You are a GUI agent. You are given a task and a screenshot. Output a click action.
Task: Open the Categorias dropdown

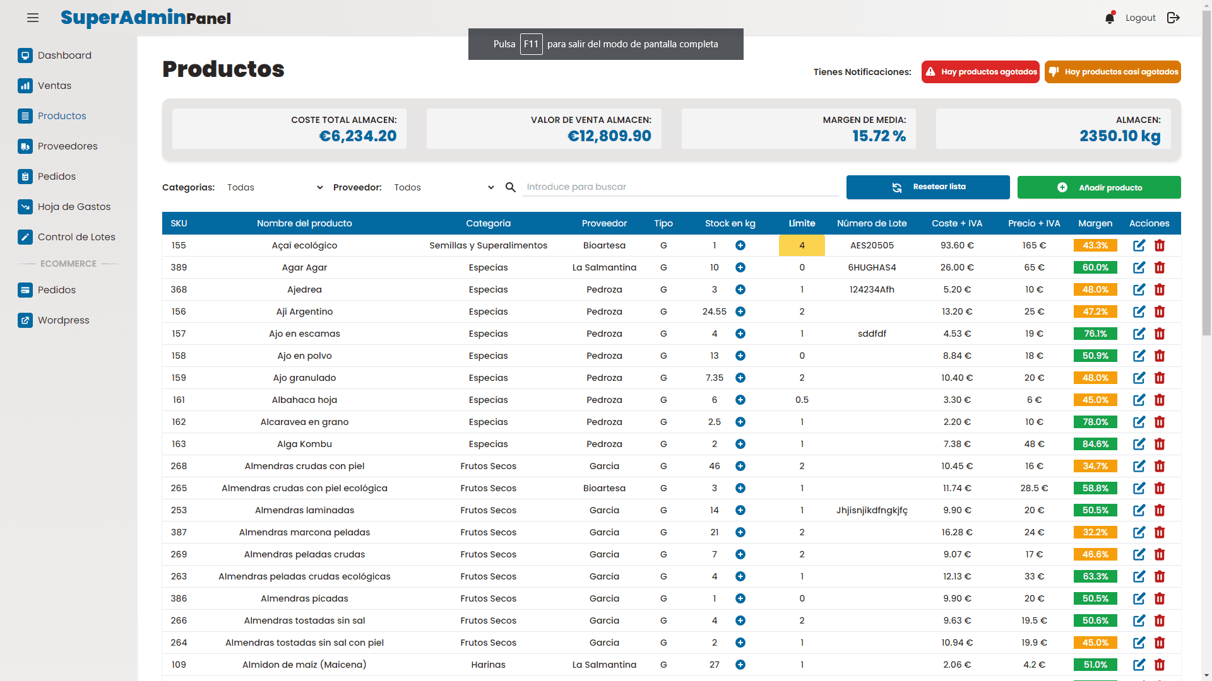click(275, 187)
